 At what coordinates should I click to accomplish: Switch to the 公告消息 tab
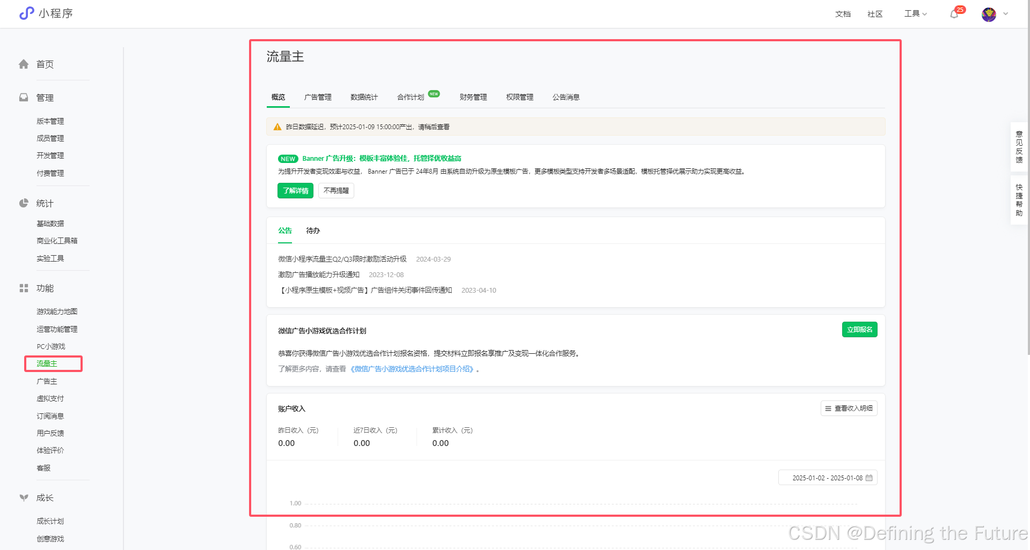coord(566,97)
